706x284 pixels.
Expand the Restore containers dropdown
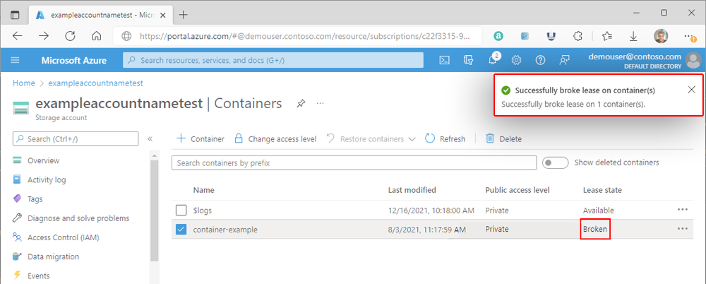click(412, 139)
